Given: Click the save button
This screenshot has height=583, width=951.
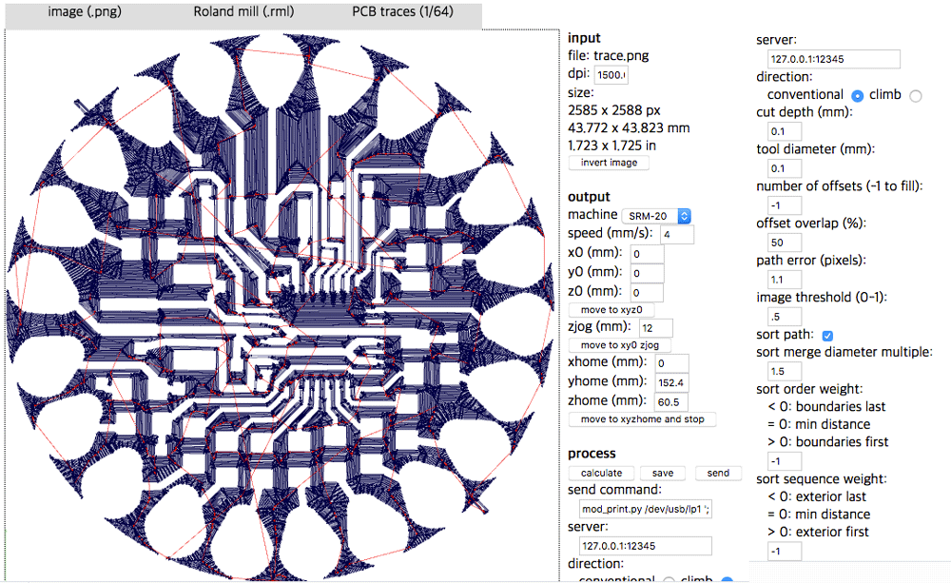Looking at the screenshot, I should pos(663,474).
